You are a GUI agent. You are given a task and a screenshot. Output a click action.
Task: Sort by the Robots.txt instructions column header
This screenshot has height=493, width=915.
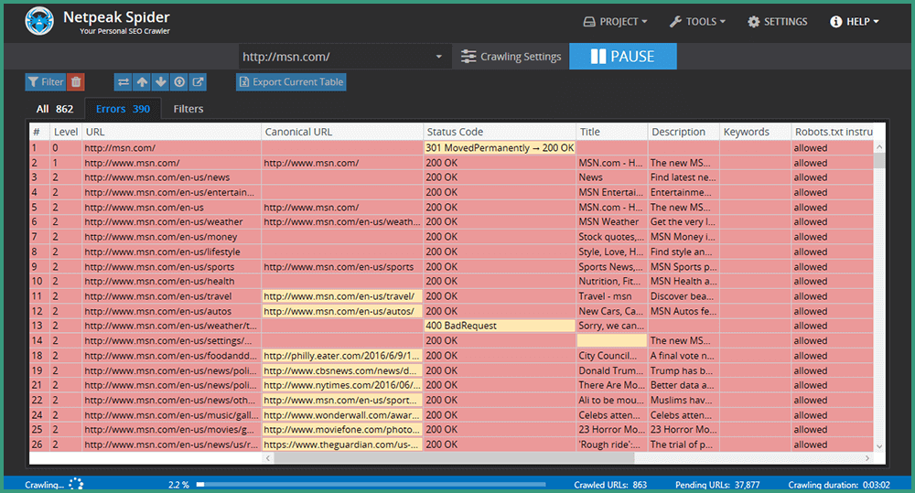[x=832, y=132]
